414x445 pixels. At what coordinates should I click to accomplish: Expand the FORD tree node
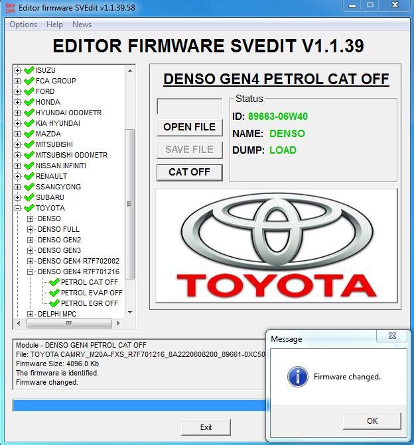click(18, 91)
